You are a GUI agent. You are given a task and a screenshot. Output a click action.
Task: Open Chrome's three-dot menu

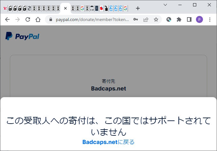pos(210,19)
